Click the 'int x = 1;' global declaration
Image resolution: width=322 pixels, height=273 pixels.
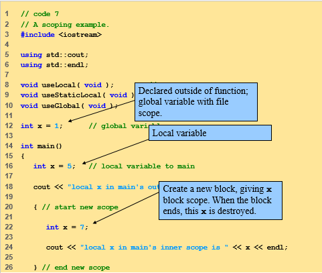(x=42, y=126)
